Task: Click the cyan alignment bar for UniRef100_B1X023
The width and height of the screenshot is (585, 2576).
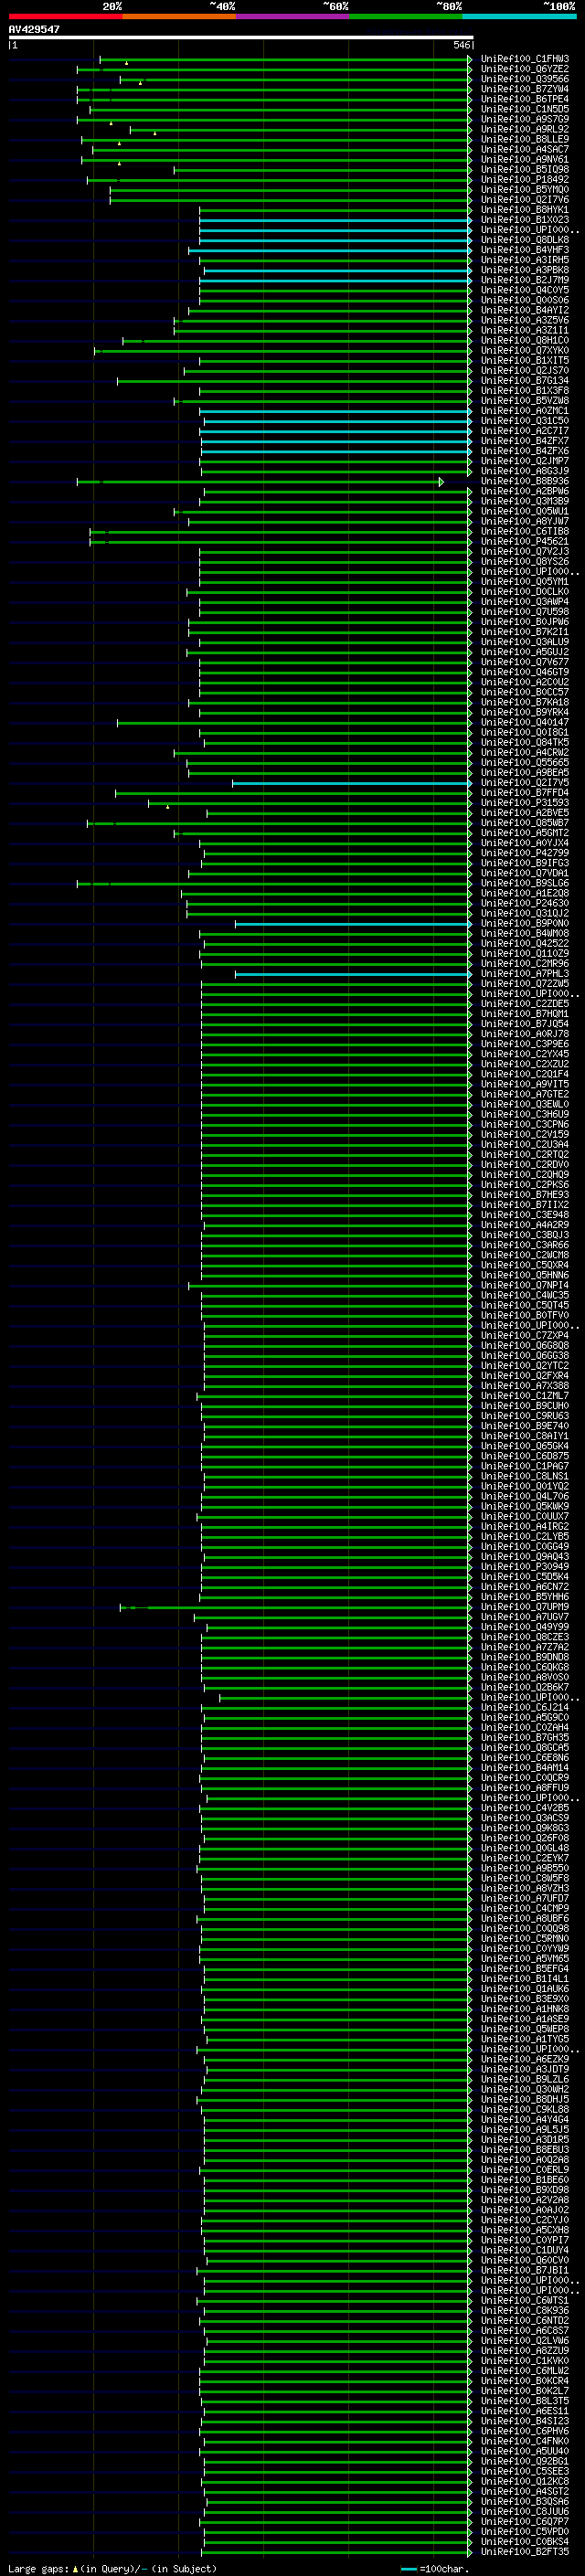Action: tap(335, 220)
